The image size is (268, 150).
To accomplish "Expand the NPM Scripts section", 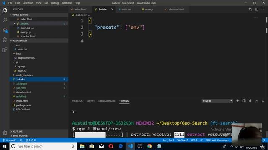I will [x=39, y=136].
